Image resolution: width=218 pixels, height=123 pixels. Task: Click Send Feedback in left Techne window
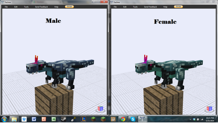(41, 7)
